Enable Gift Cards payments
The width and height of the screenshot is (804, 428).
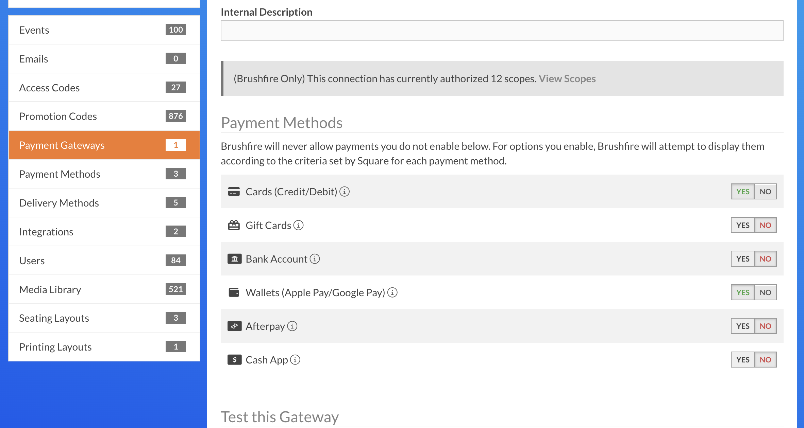[x=743, y=225]
